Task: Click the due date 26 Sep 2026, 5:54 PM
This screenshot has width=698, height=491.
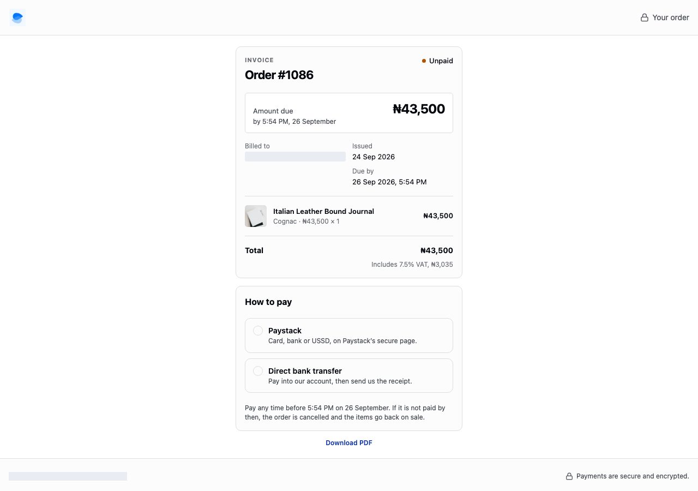Action: tap(389, 182)
